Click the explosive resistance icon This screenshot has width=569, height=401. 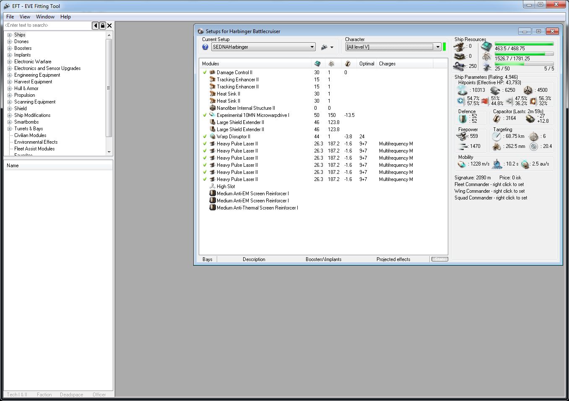pos(533,101)
